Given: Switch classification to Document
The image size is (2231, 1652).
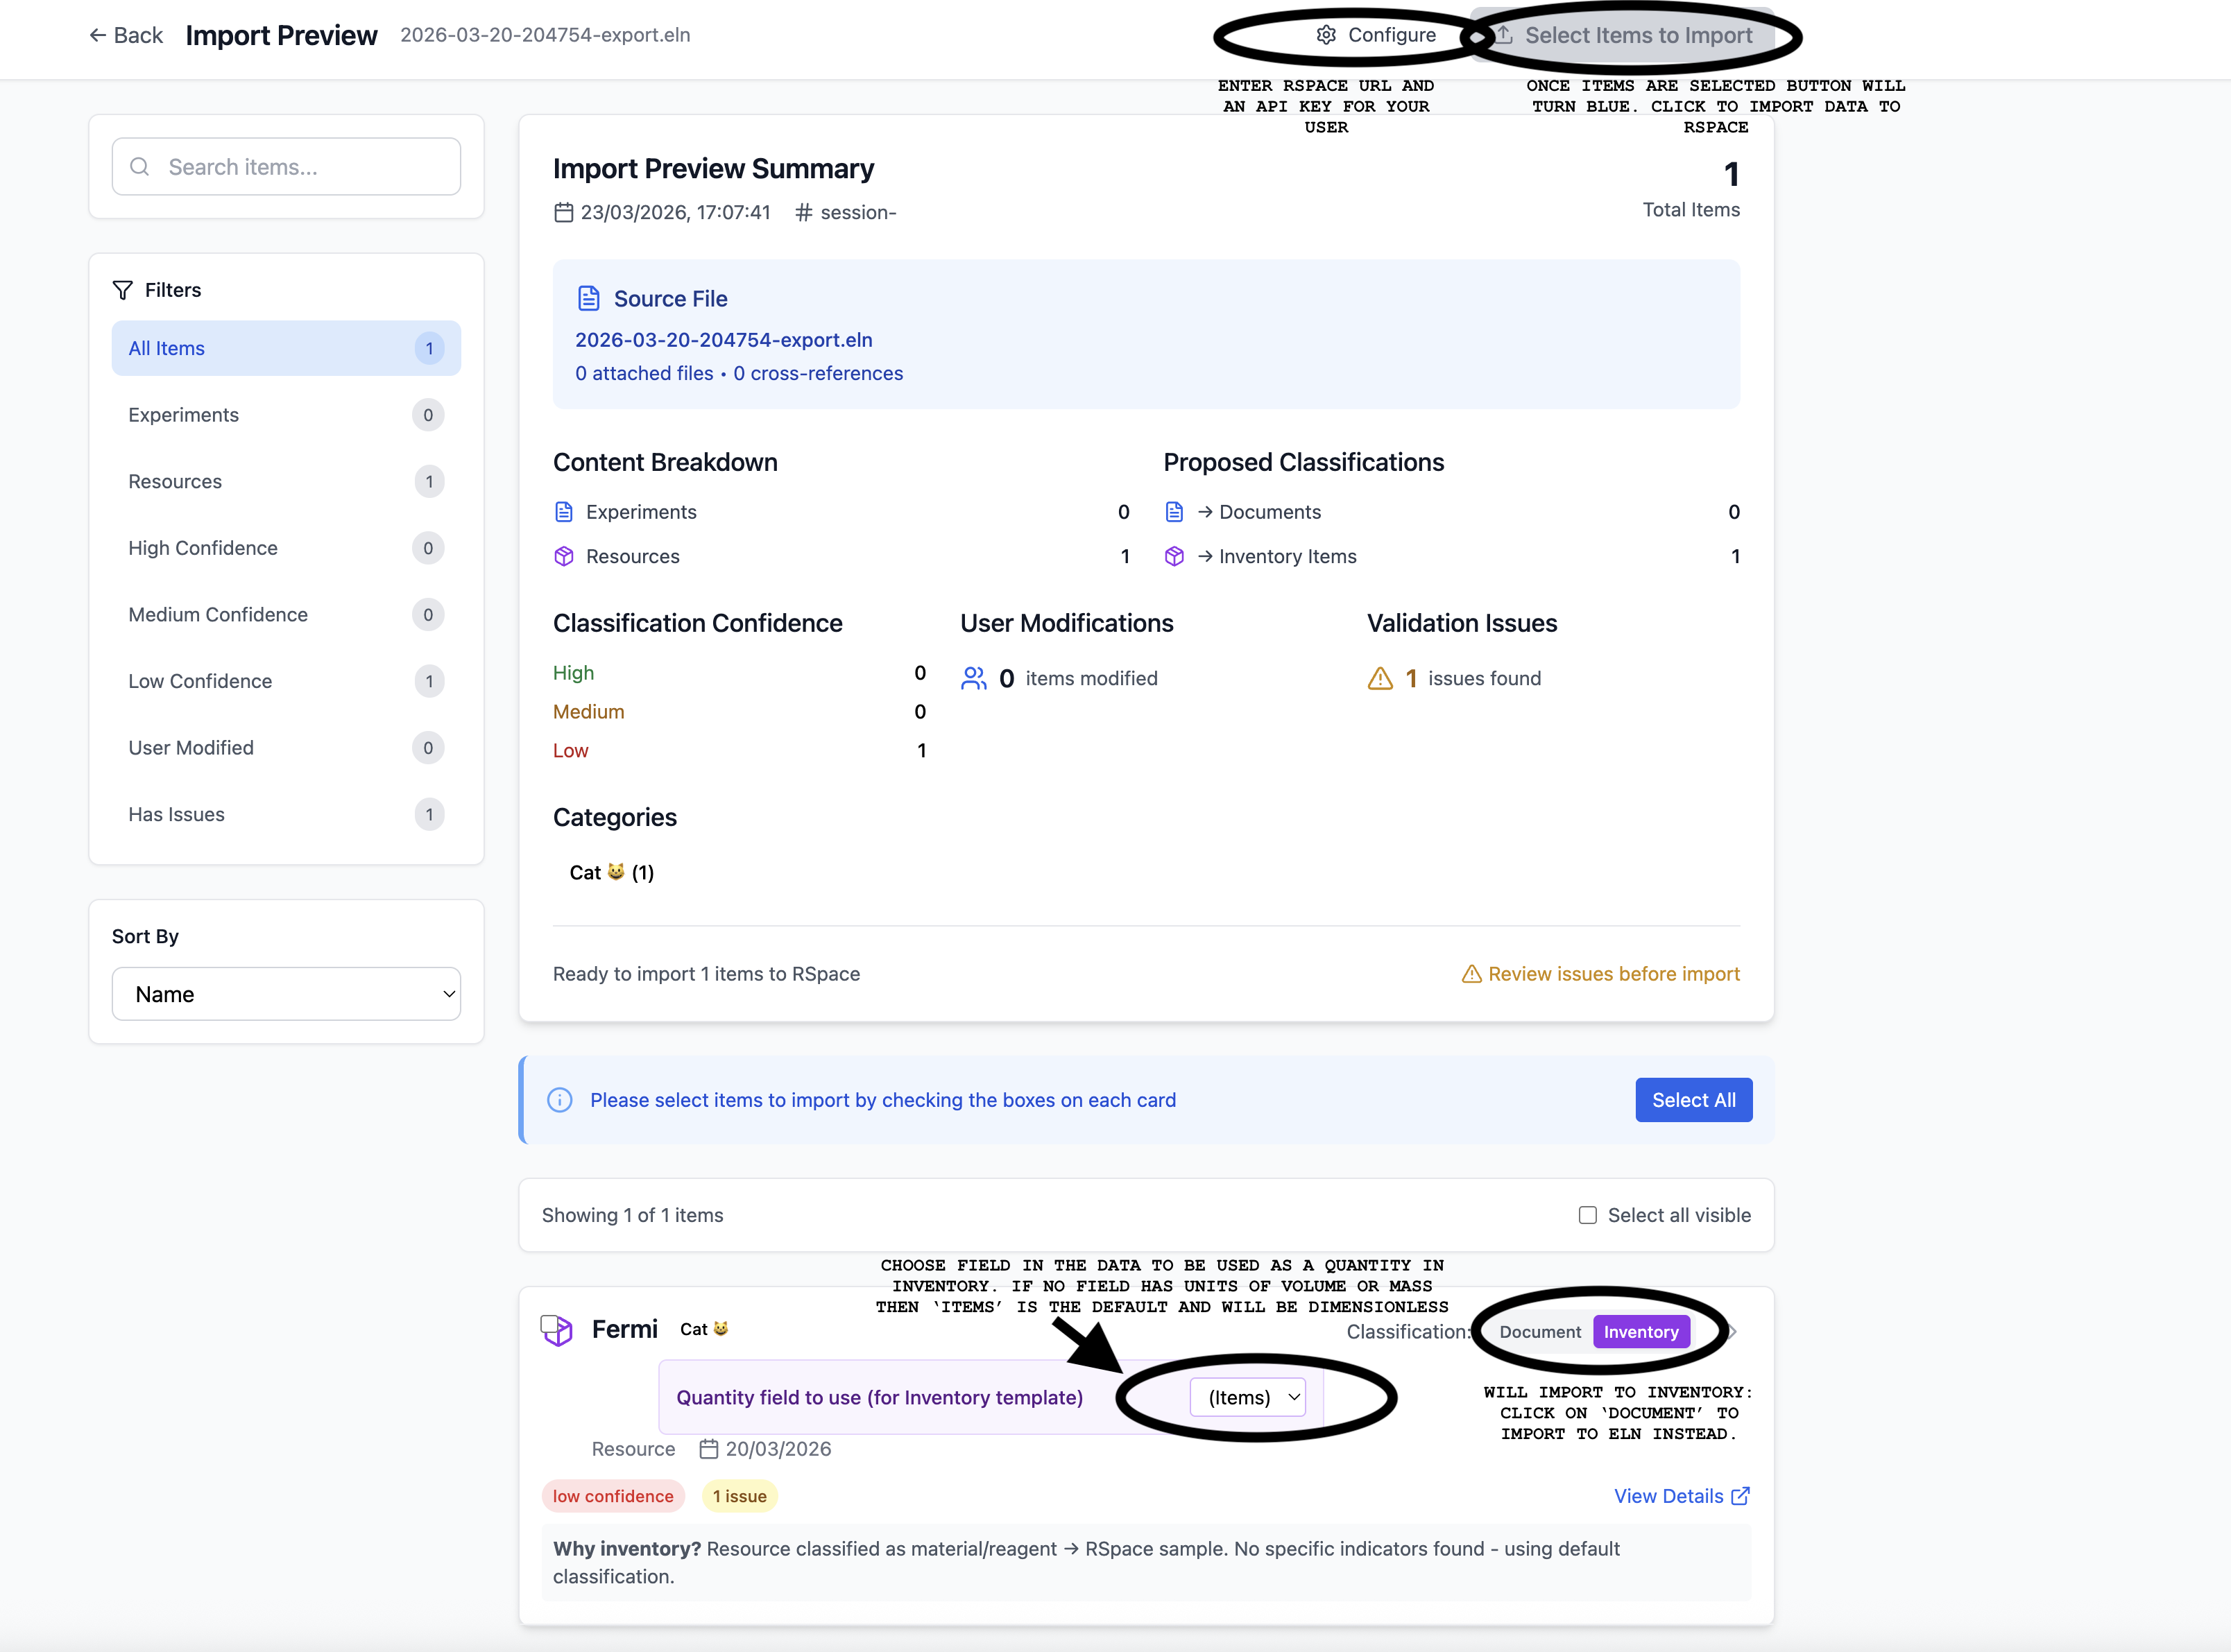Looking at the screenshot, I should (x=1540, y=1332).
